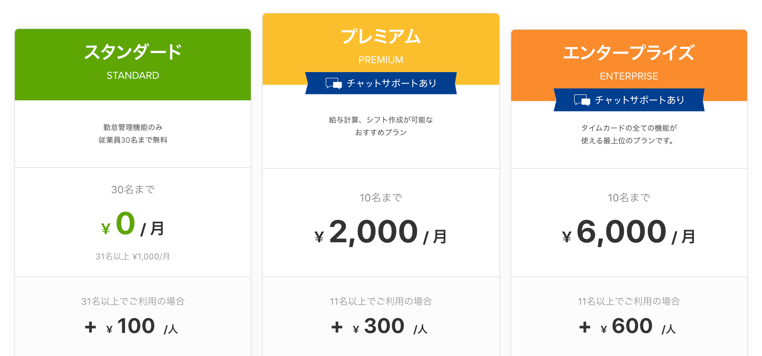Click the 31名以上 ¥1,000/月 note
The height and width of the screenshot is (356, 762).
pyautogui.click(x=133, y=256)
